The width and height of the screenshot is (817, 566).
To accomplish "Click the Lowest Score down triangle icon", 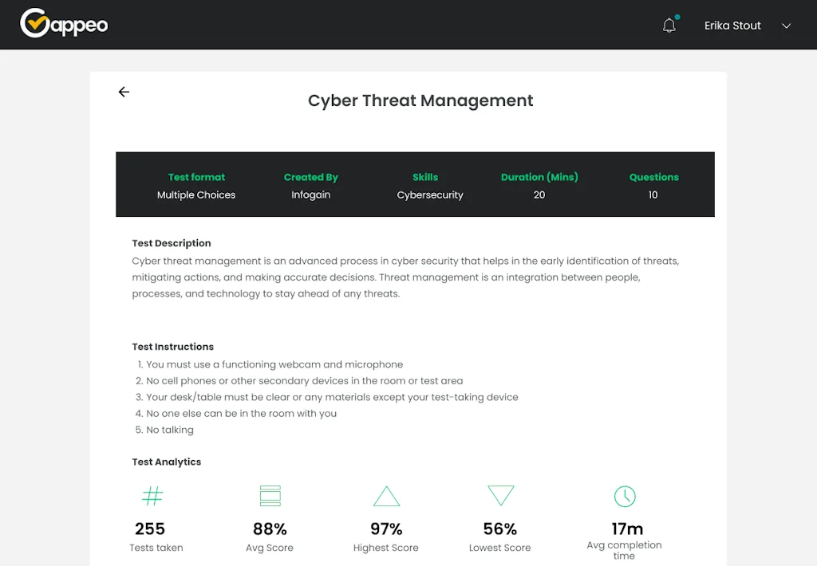I will pyautogui.click(x=500, y=496).
